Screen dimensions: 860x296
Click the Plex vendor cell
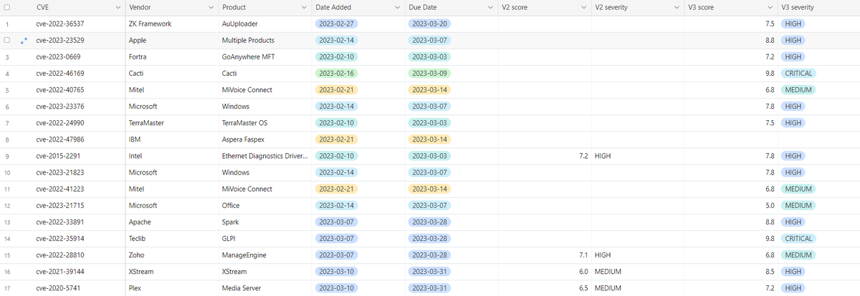click(172, 287)
